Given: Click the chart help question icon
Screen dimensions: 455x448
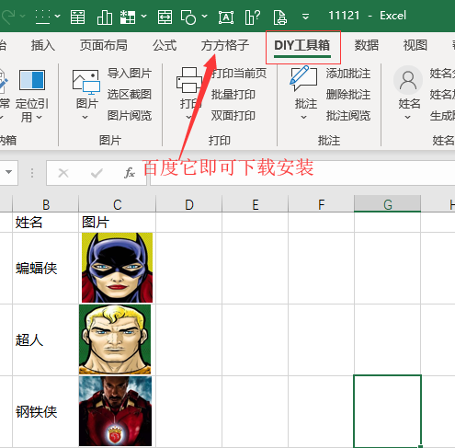Looking at the screenshot, I should (x=253, y=17).
